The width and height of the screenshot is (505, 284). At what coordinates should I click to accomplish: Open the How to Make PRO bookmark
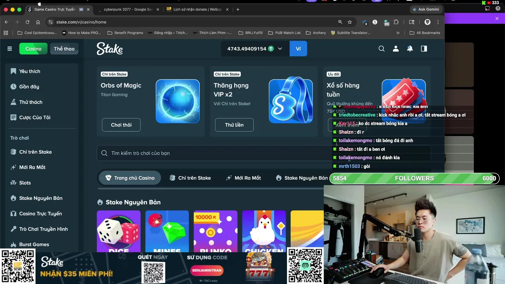click(81, 33)
